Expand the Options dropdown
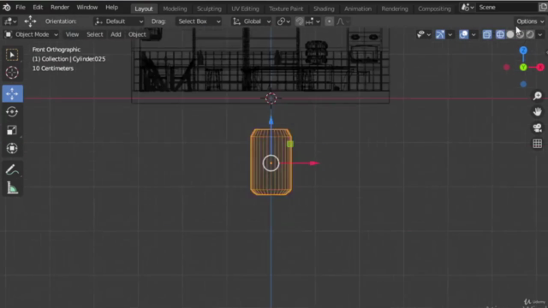This screenshot has width=548, height=308. pos(530,21)
